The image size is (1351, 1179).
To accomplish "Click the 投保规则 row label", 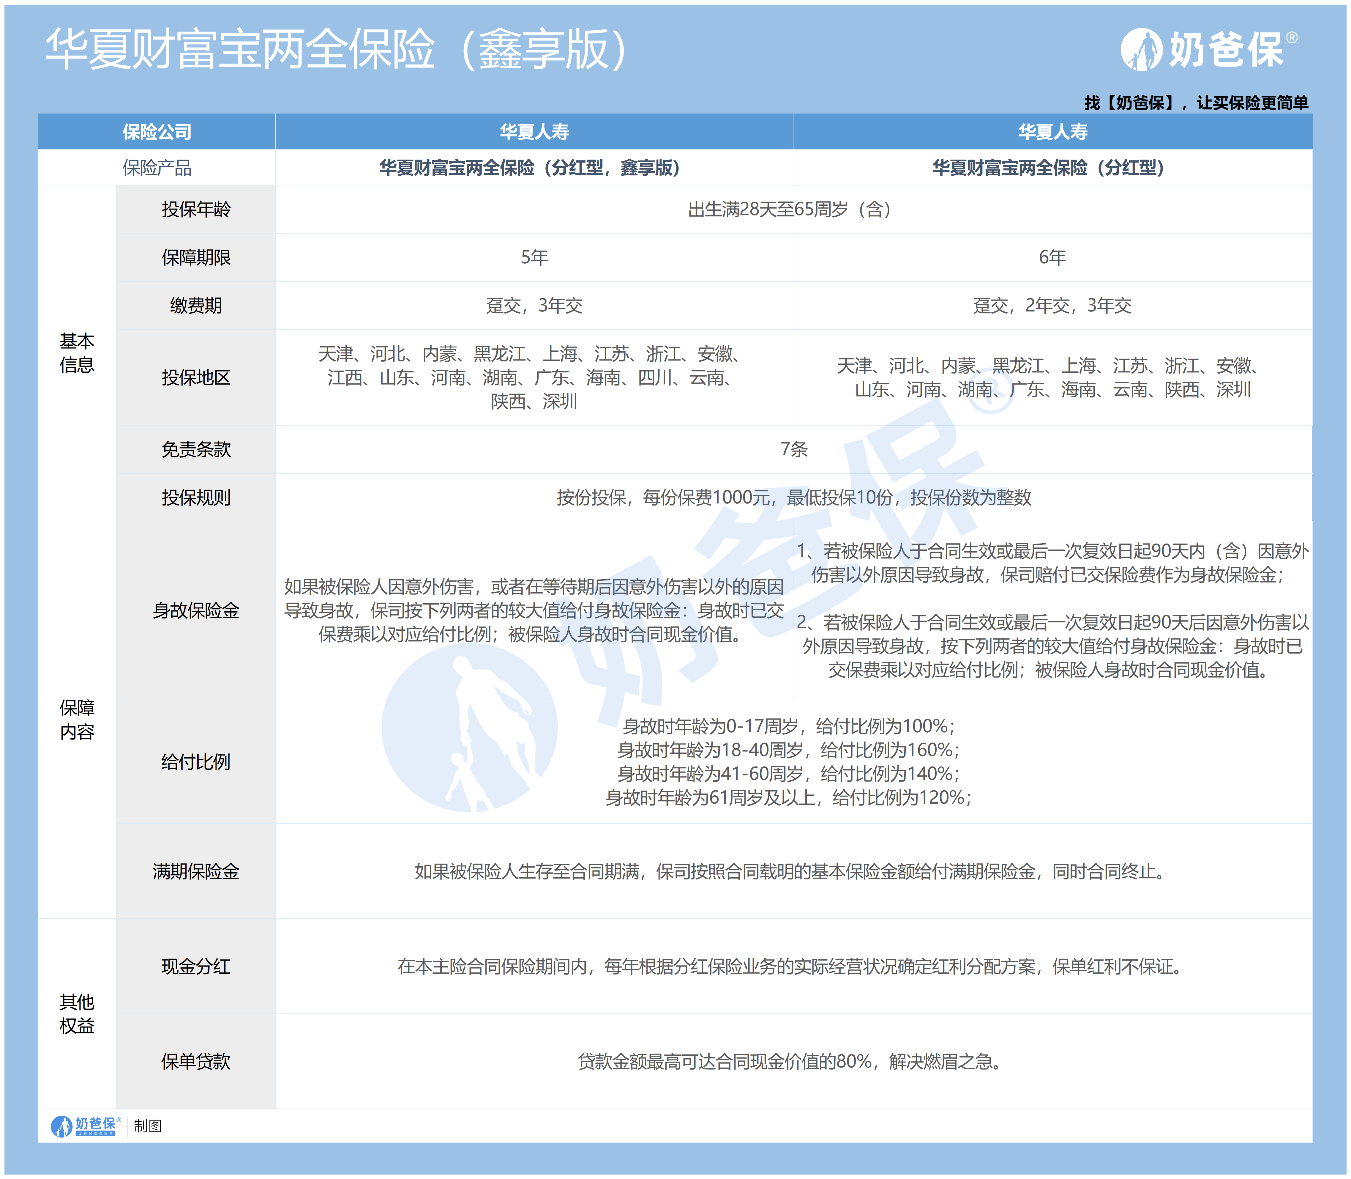I will pos(196,498).
